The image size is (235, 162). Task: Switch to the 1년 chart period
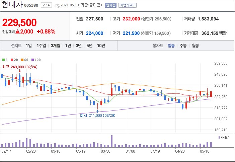(68, 46)
